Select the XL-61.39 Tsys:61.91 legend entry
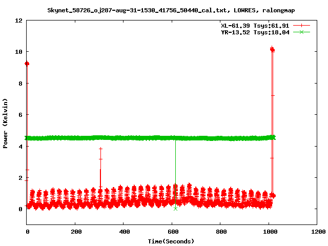The height and width of the screenshot is (246, 328). (x=255, y=26)
